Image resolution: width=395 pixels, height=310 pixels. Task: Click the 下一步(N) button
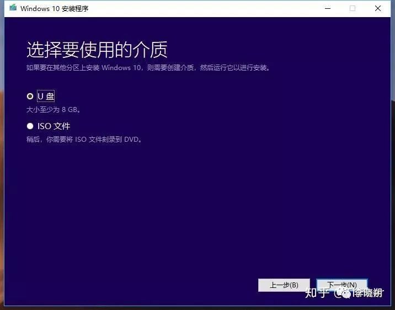pyautogui.click(x=342, y=285)
